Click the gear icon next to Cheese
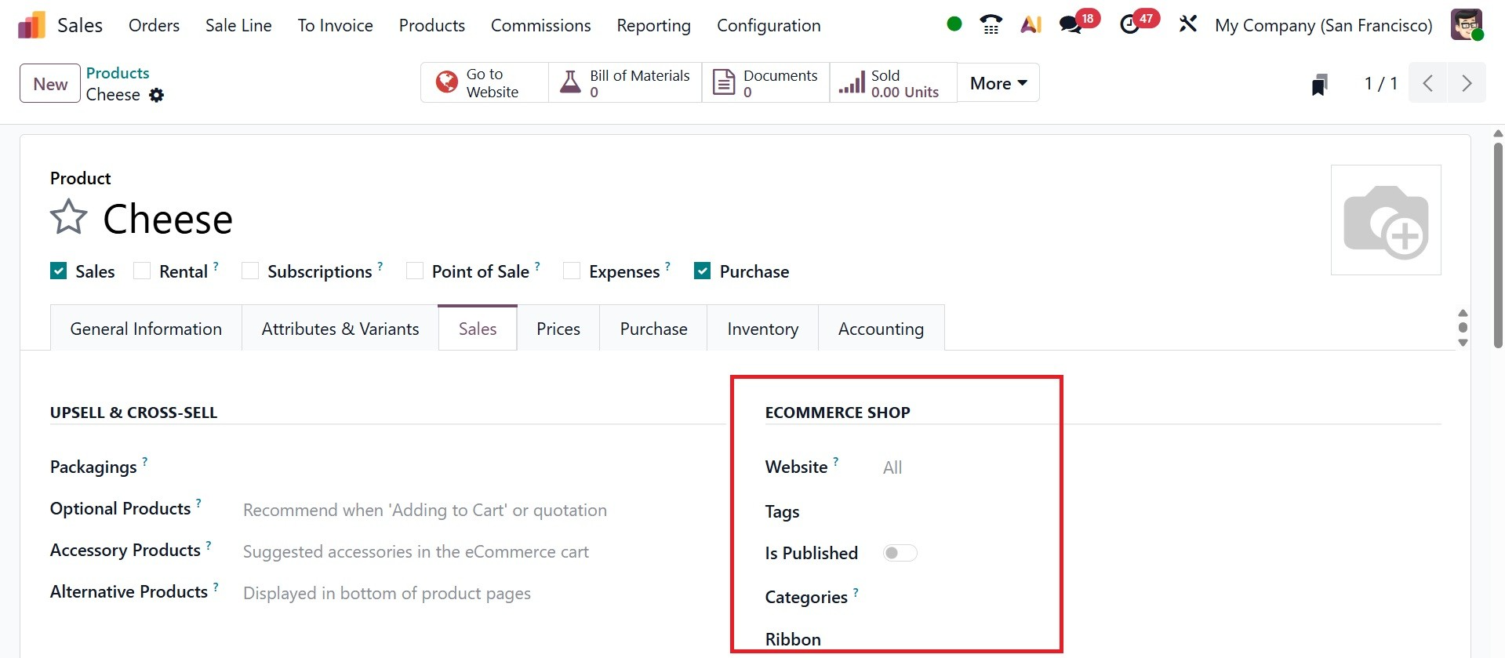1505x658 pixels. coord(157,95)
